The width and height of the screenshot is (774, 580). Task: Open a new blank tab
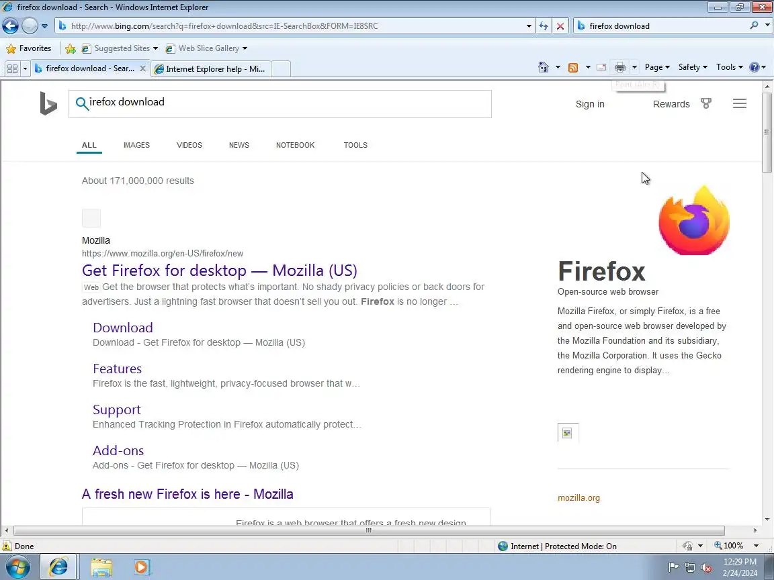pyautogui.click(x=281, y=69)
